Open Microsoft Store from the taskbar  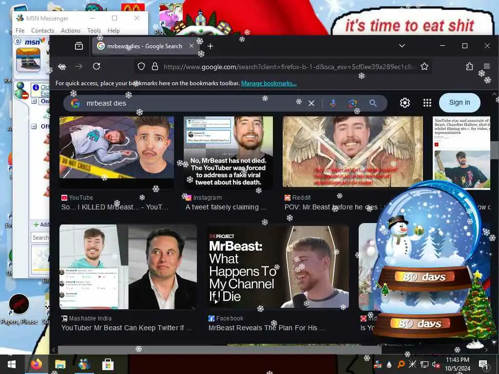[108, 364]
